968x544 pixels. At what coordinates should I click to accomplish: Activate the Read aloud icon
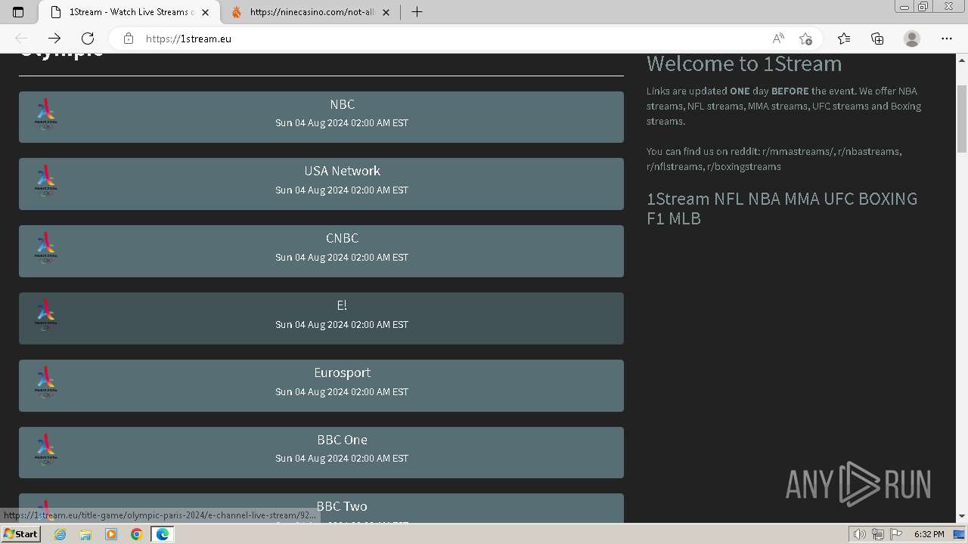click(x=778, y=39)
